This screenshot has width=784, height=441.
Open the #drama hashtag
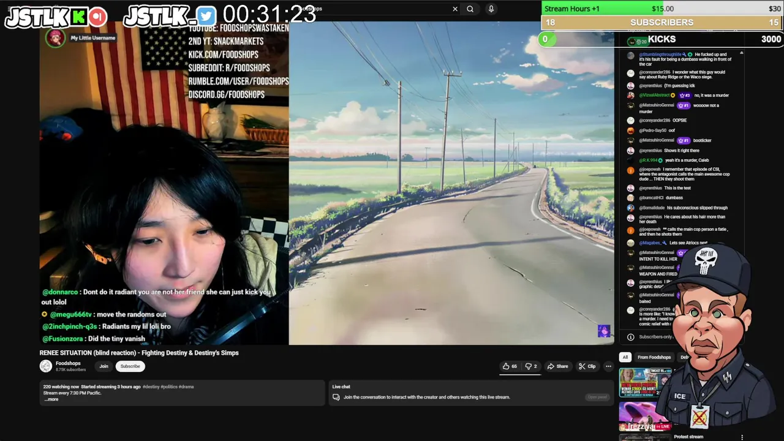186,387
